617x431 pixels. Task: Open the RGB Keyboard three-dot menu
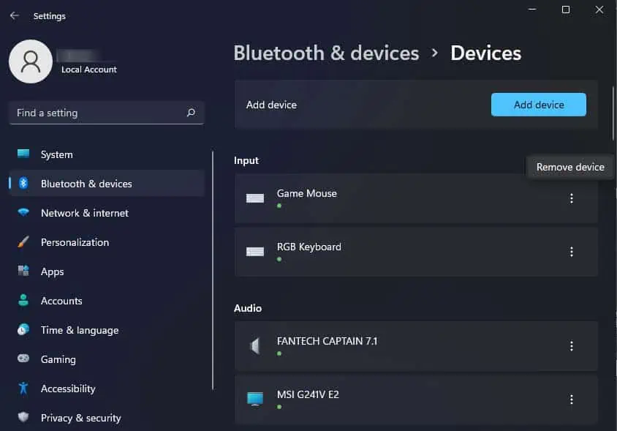click(572, 252)
